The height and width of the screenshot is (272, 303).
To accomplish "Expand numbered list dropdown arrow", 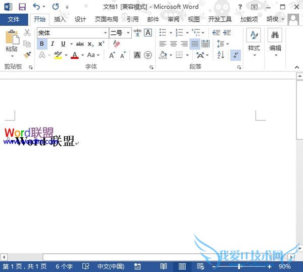I will pyautogui.click(x=187, y=33).
